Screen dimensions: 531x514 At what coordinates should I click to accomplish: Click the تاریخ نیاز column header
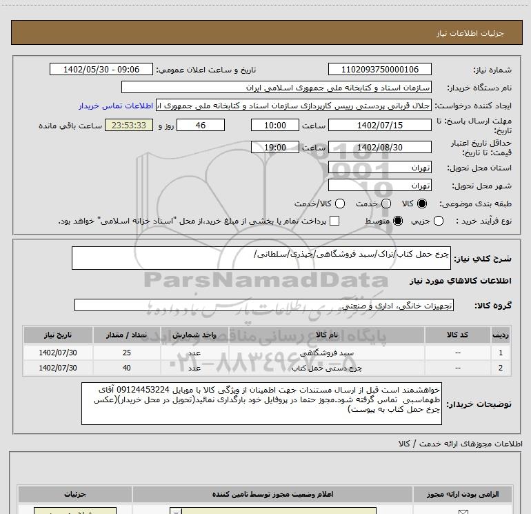[x=58, y=335]
